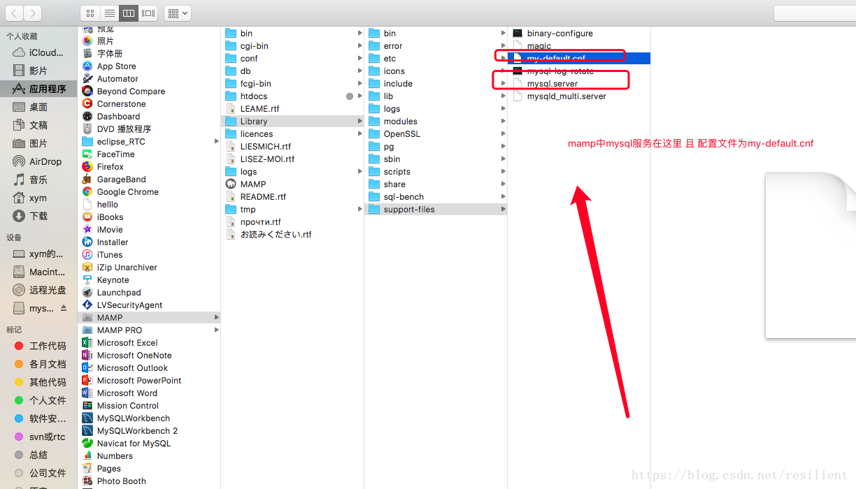856x489 pixels.
Task: Select iTunes application
Action: (x=149, y=255)
